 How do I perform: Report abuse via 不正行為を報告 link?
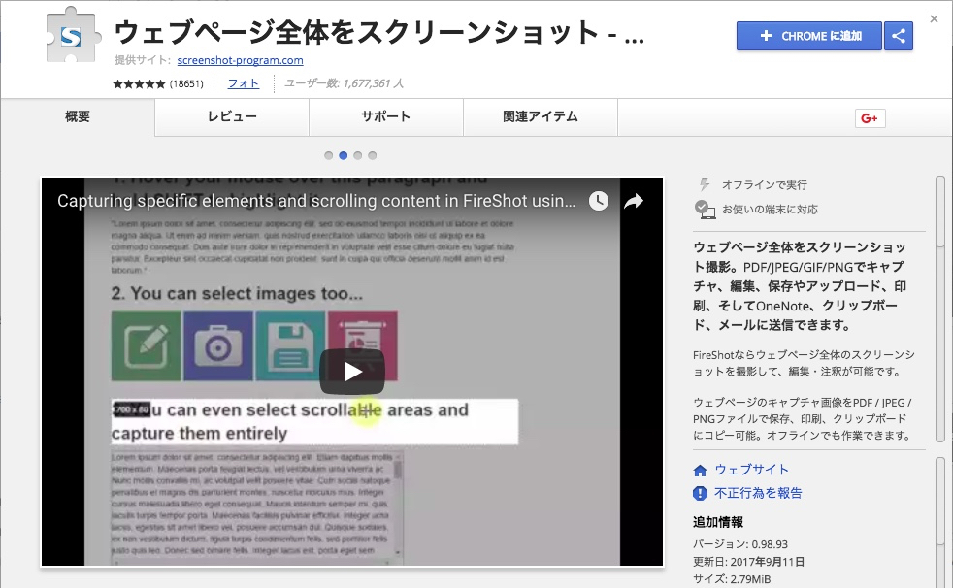coord(759,493)
